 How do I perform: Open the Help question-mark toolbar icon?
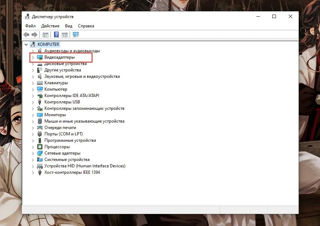click(x=56, y=34)
